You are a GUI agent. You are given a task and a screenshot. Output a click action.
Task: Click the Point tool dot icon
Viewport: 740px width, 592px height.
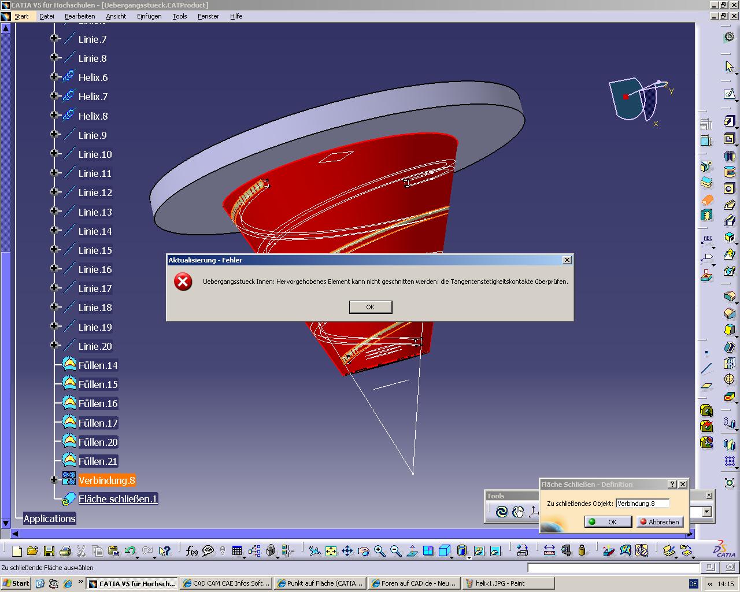pyautogui.click(x=706, y=352)
